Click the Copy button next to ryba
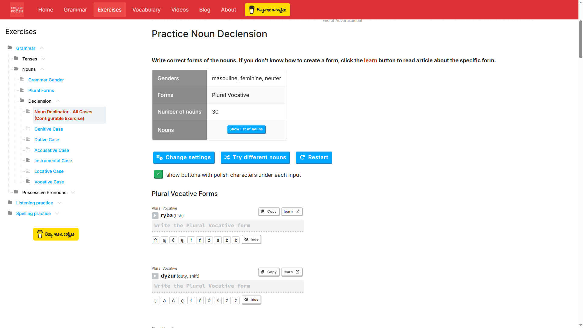583x328 pixels. pyautogui.click(x=268, y=211)
